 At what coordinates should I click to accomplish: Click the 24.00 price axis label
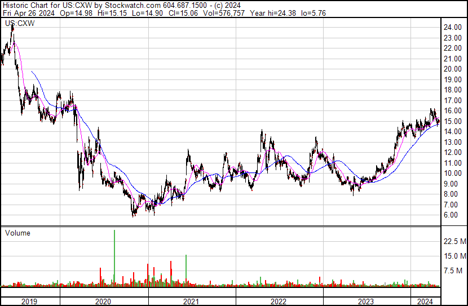pyautogui.click(x=452, y=28)
